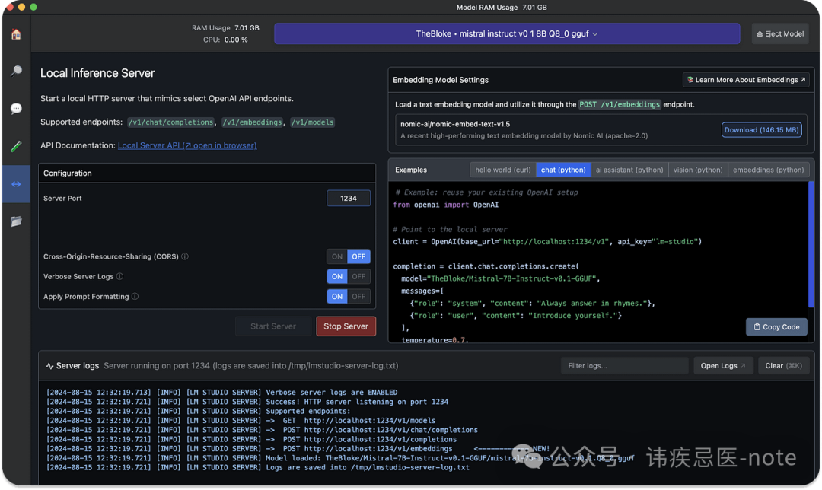Switch to vision (python) example tab
Image resolution: width=822 pixels, height=490 pixels.
tap(698, 170)
